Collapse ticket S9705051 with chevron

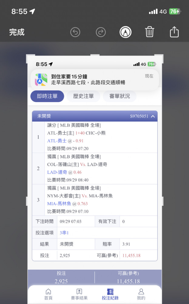coord(153,116)
